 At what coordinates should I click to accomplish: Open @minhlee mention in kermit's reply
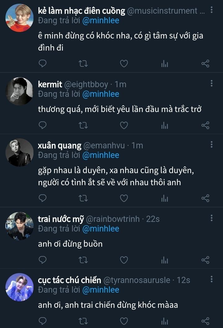101,94
